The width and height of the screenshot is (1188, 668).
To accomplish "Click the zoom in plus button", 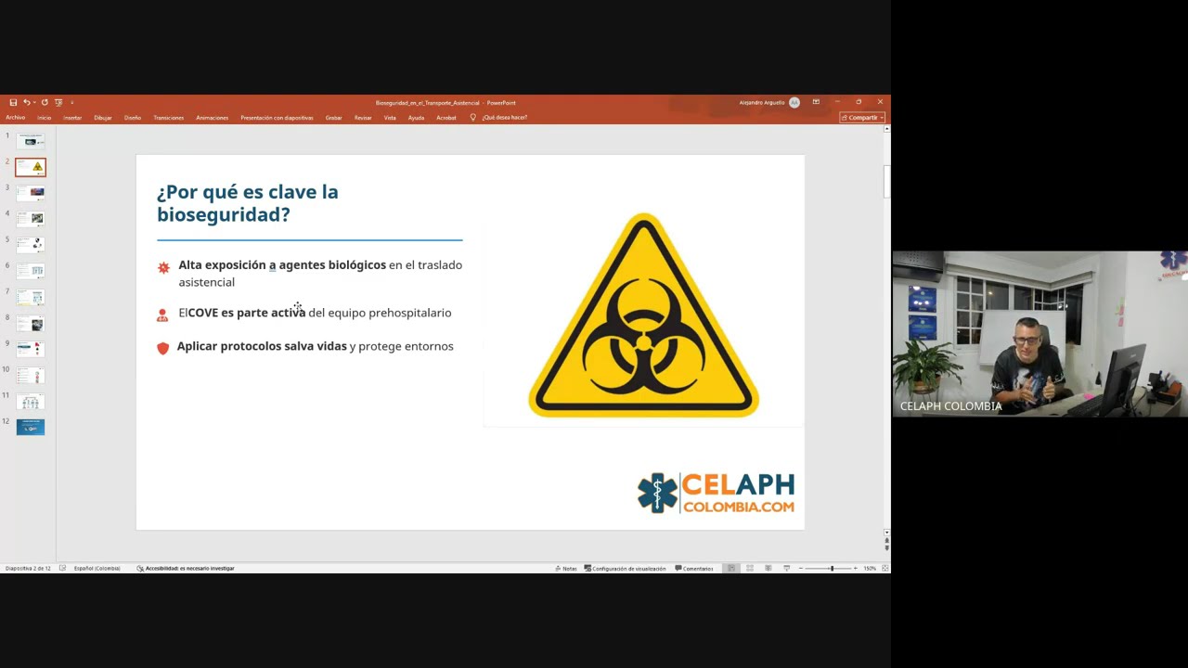I will [856, 568].
